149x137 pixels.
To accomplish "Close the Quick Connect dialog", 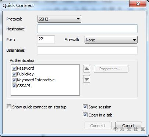I will 138,4.
